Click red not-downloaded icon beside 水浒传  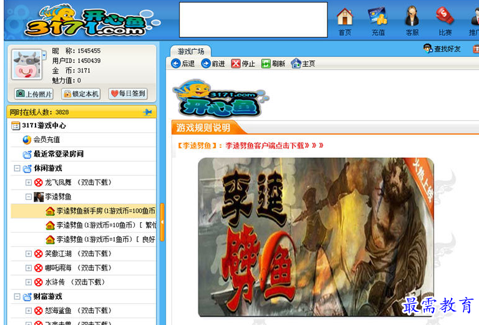pyautogui.click(x=39, y=282)
